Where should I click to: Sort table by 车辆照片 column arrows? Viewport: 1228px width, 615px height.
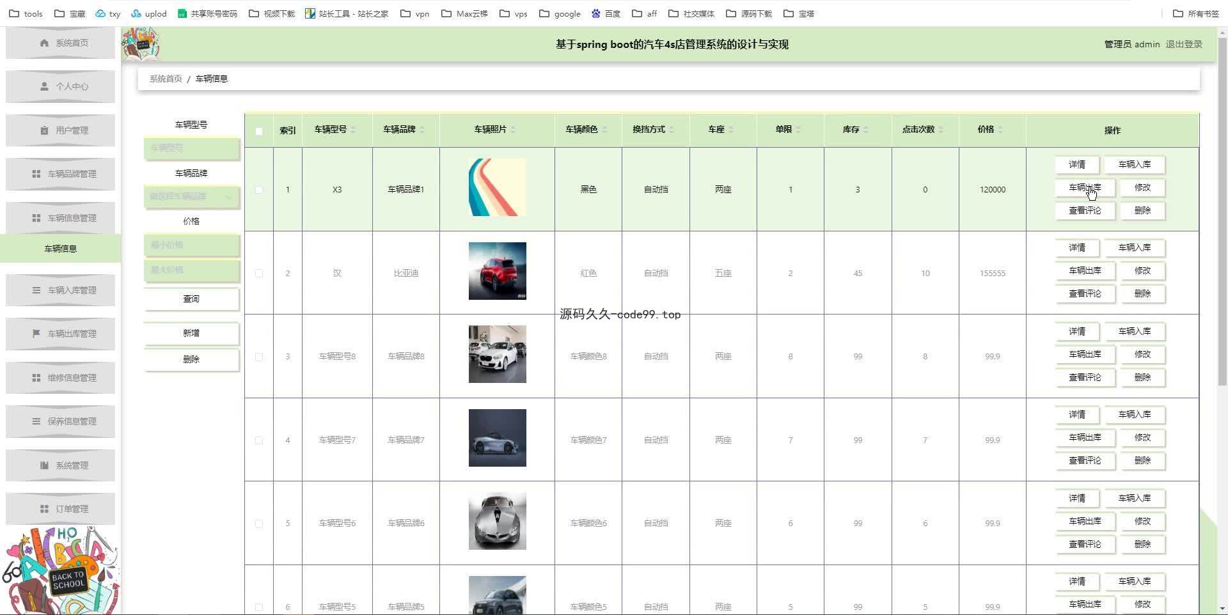click(513, 130)
